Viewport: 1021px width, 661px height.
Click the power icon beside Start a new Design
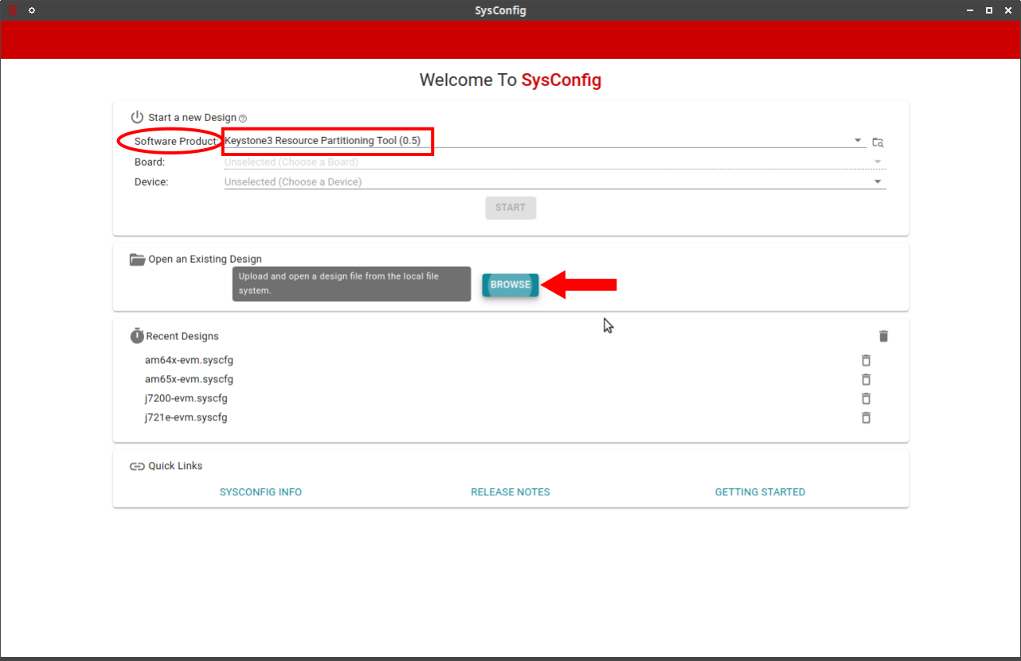135,116
